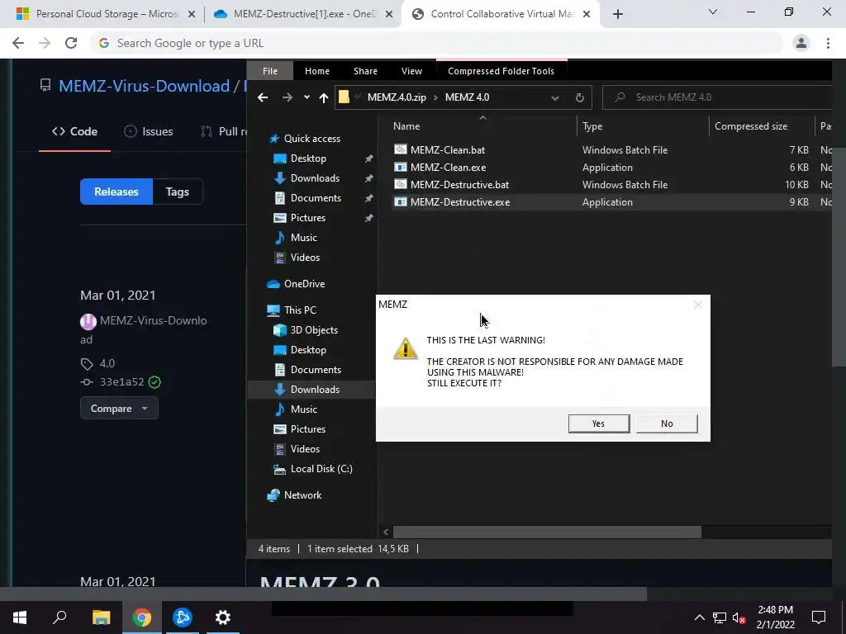Image resolution: width=846 pixels, height=634 pixels.
Task: Open Network in the navigation pane
Action: [x=302, y=495]
